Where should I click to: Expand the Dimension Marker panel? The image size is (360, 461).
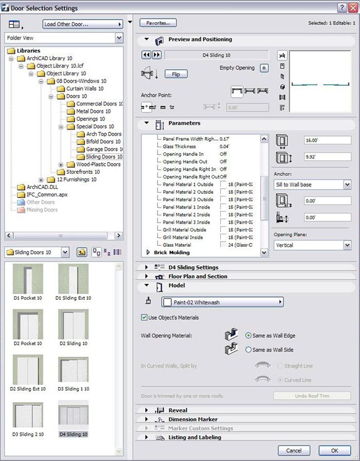(x=147, y=419)
